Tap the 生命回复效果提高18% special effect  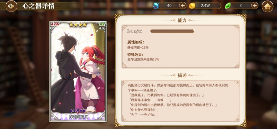pos(143,59)
